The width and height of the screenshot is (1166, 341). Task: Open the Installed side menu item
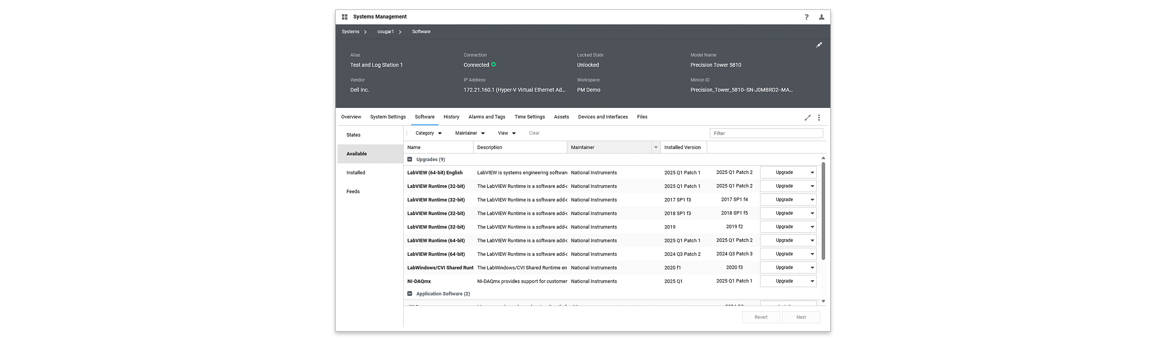(370, 172)
